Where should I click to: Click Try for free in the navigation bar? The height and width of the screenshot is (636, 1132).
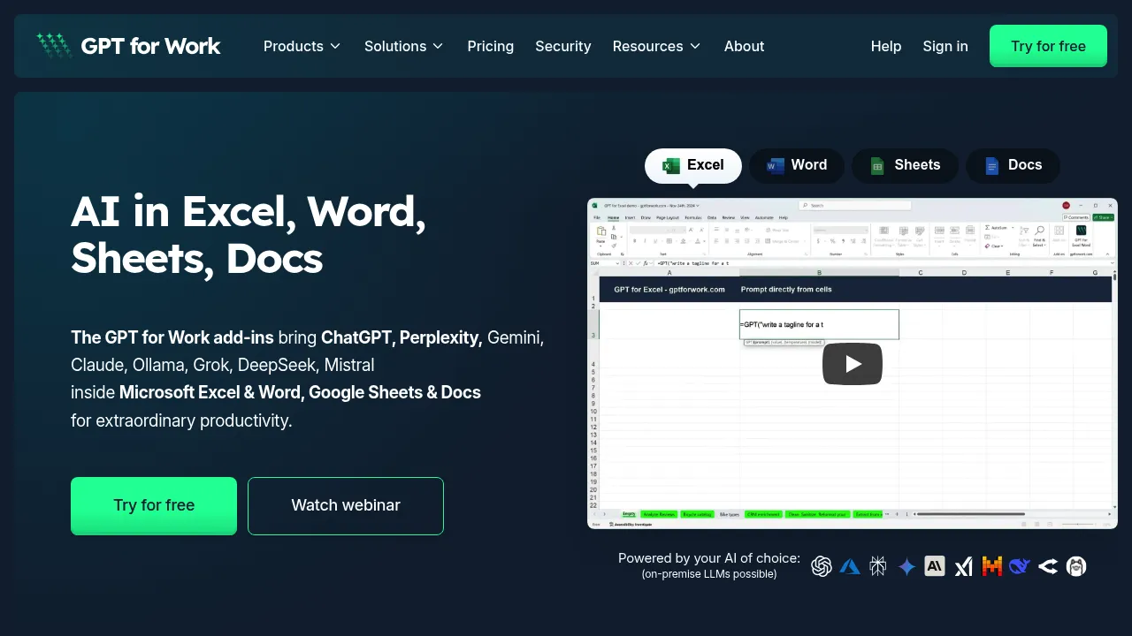(x=1048, y=46)
